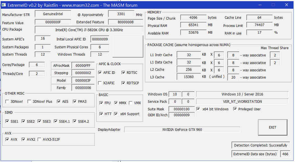Click the Model value 0000003F
Screen dimensions: 295x162
[x=83, y=80]
